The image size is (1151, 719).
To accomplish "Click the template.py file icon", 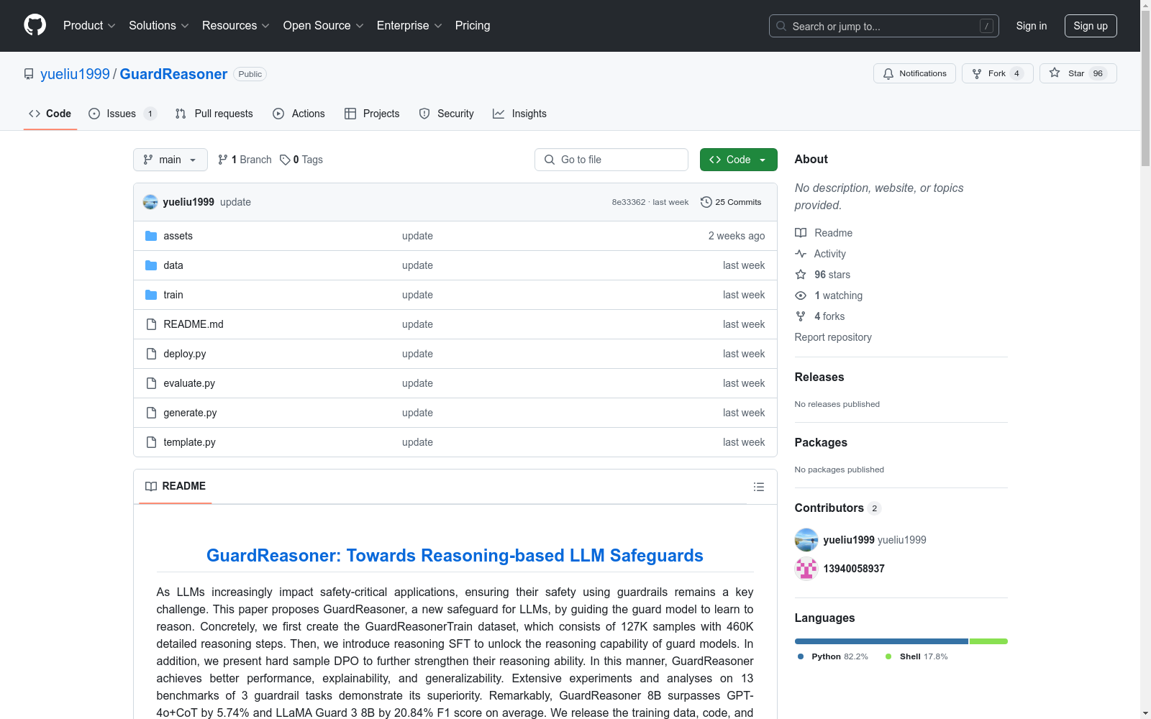I will tap(151, 442).
